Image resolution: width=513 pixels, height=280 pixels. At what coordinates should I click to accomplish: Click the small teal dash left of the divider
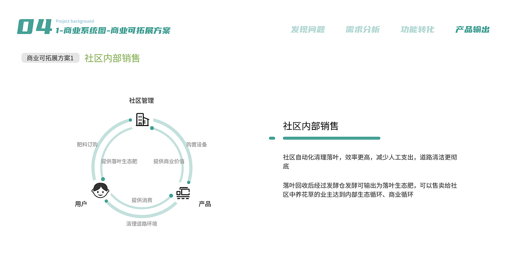coord(272,138)
